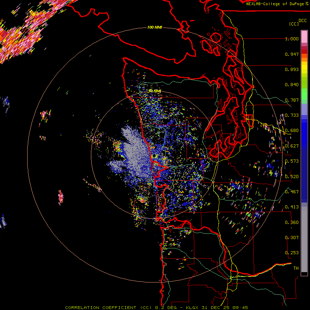This screenshot has width=310, height=310.
Task: Click the 0.253 scale value
Action: (292, 253)
